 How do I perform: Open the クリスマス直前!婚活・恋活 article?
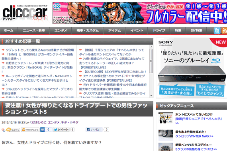tap(112, 95)
